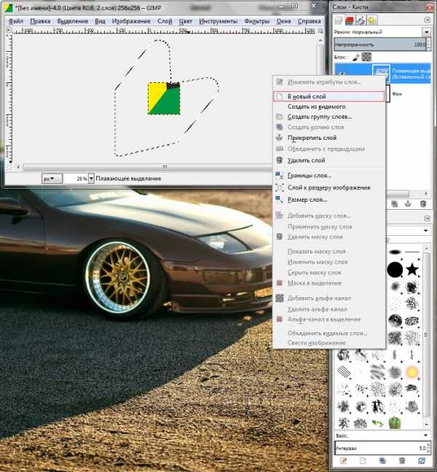The width and height of the screenshot is (437, 472).
Task: Open the Undo History tab icon
Action: pos(371,20)
